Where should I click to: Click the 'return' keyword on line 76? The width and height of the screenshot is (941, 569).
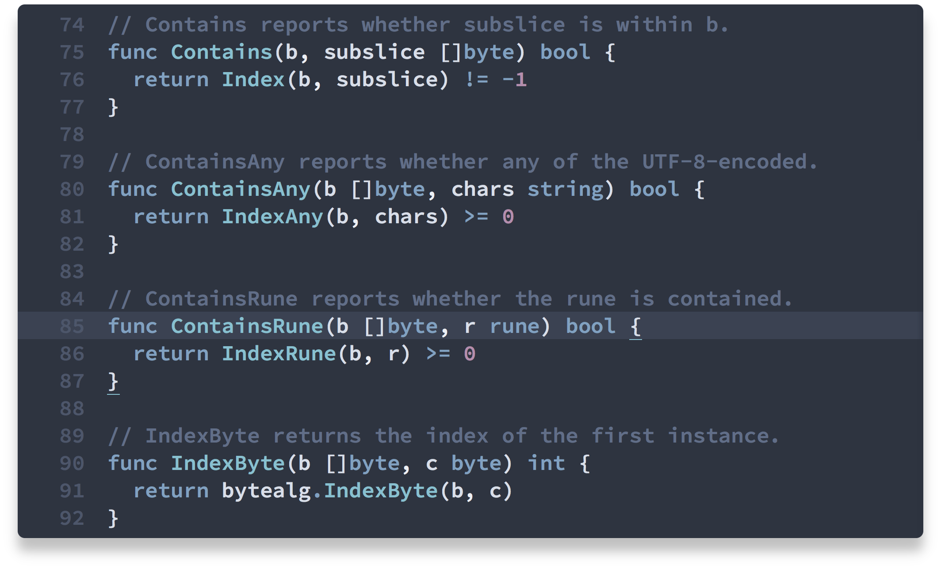click(171, 80)
